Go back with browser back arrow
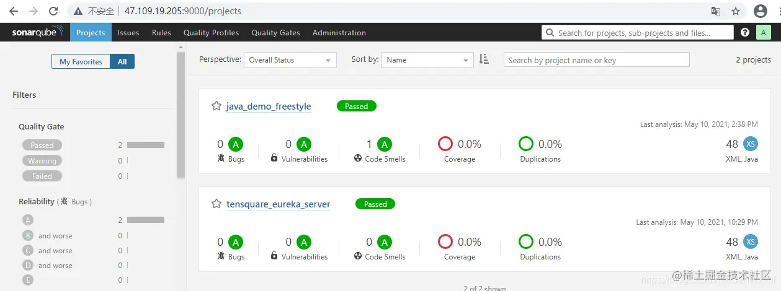This screenshot has width=781, height=291. click(14, 11)
